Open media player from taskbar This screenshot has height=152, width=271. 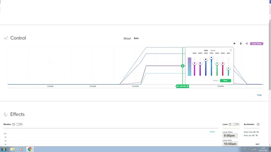tap(21, 149)
